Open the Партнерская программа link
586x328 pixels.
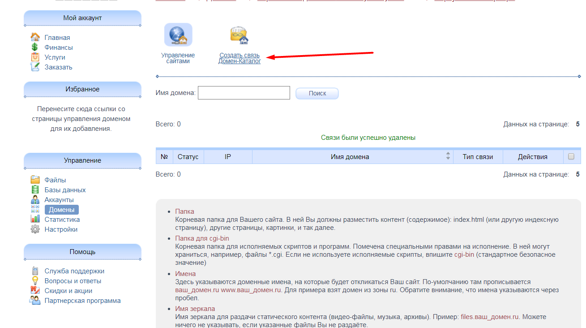[x=83, y=301]
